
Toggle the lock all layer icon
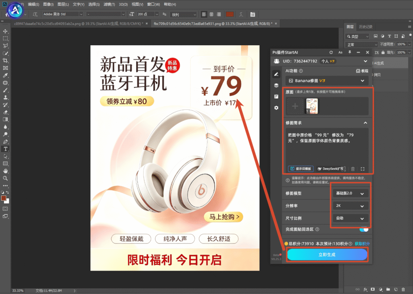pyautogui.click(x=383, y=52)
